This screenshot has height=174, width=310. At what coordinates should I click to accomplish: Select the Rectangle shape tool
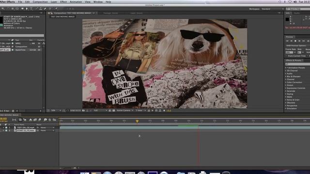(x=22, y=9)
